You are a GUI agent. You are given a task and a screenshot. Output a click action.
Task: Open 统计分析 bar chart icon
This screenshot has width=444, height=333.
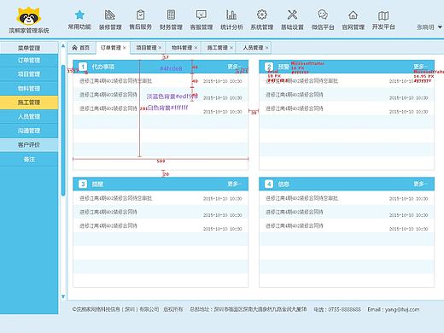tap(231, 15)
